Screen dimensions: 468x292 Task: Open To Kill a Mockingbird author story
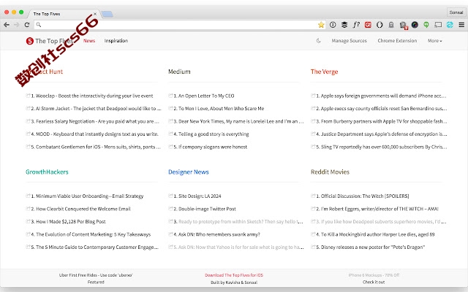point(375,234)
